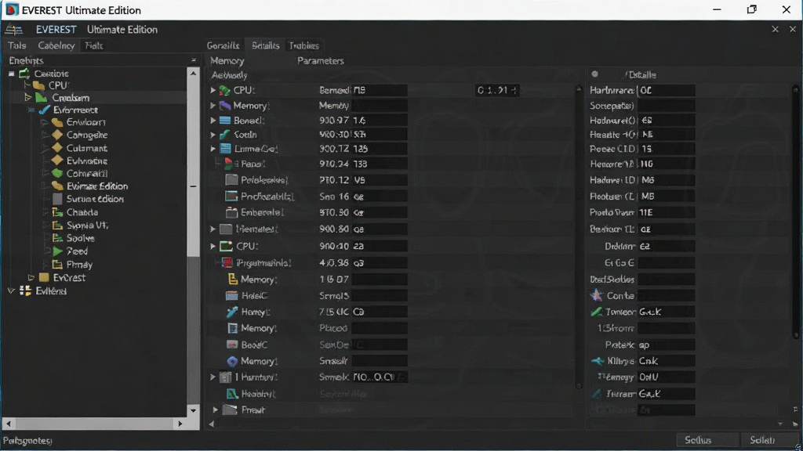
Task: Switch to the Goreiille tab
Action: [x=223, y=45]
